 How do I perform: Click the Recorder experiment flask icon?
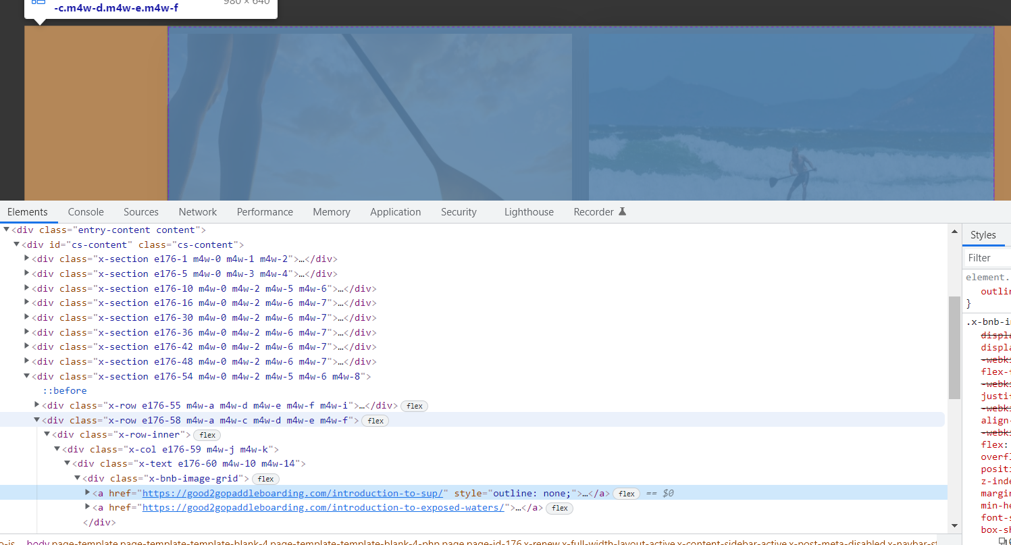622,211
